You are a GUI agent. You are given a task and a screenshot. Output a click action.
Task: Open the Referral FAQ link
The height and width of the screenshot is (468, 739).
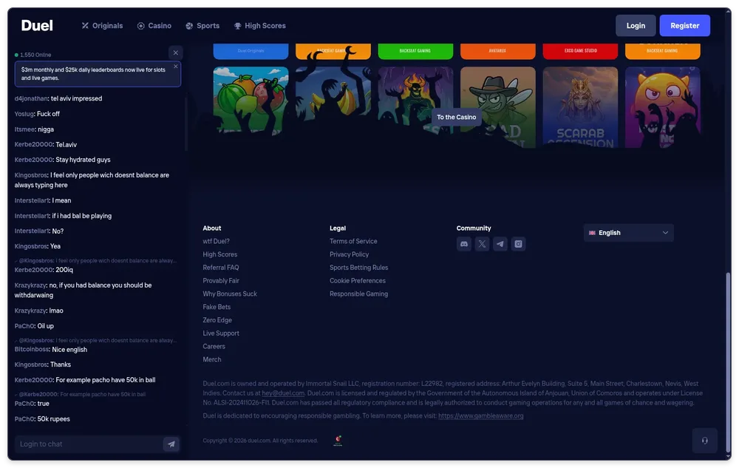(221, 268)
